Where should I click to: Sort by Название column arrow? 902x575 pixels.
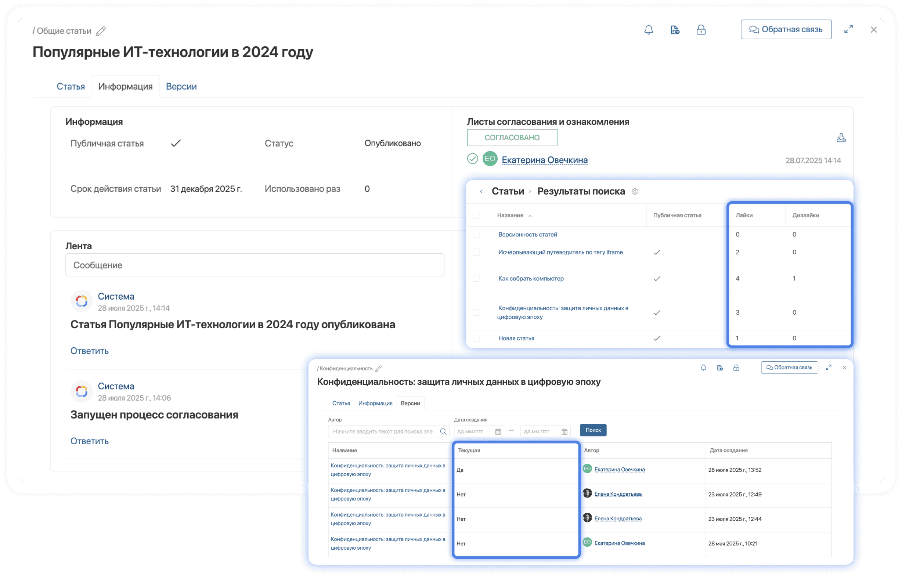530,216
